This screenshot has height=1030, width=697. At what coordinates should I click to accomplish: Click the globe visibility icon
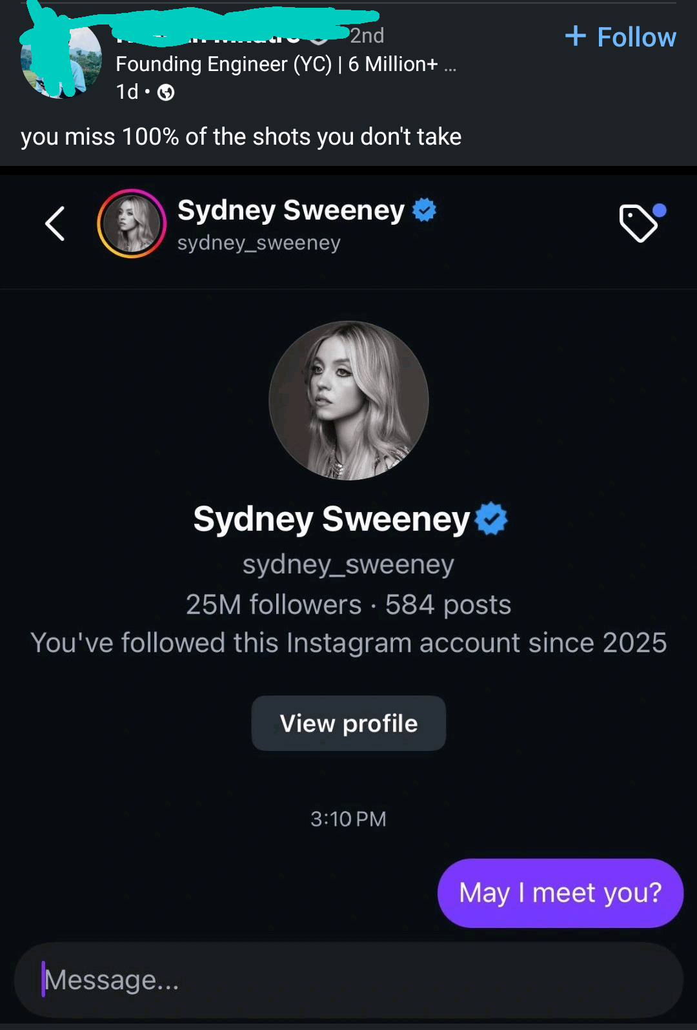[166, 93]
